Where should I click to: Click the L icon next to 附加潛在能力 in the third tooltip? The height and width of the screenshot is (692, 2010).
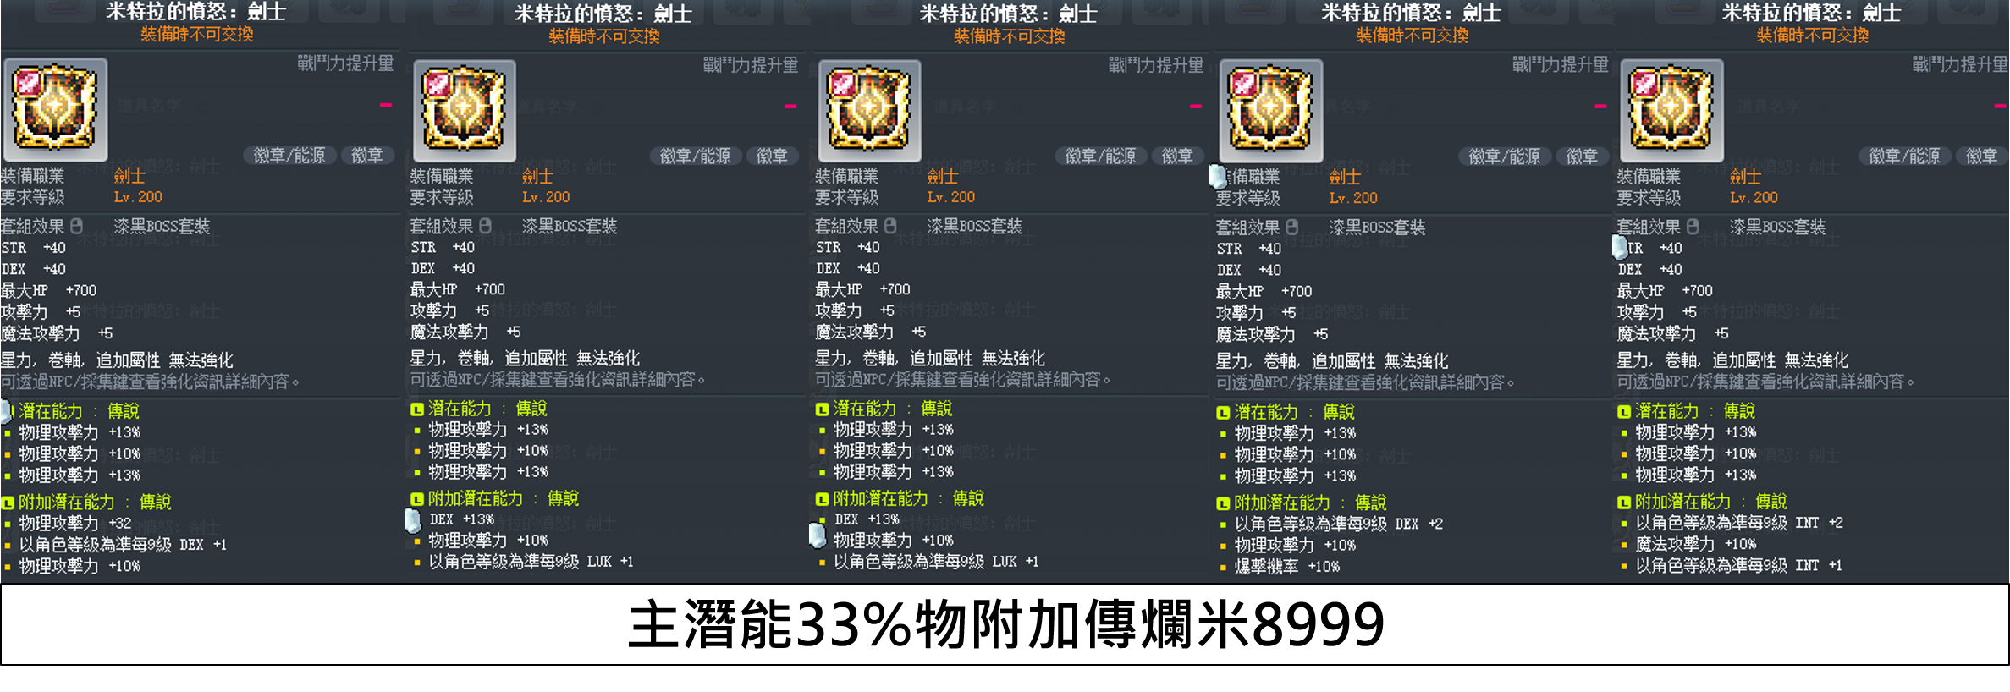coord(821,499)
